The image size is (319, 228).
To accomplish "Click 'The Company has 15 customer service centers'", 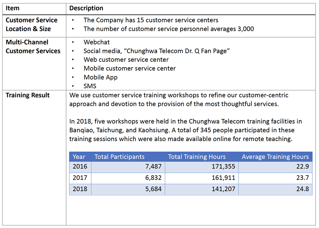I will point(151,20).
